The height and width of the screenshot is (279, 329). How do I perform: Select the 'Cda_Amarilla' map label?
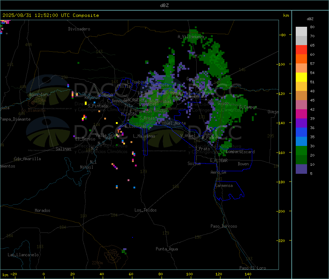pos(27,159)
